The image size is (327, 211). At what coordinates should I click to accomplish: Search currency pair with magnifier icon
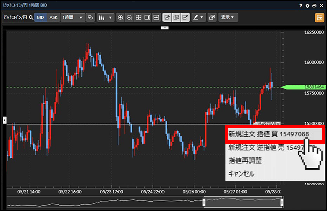31,17
